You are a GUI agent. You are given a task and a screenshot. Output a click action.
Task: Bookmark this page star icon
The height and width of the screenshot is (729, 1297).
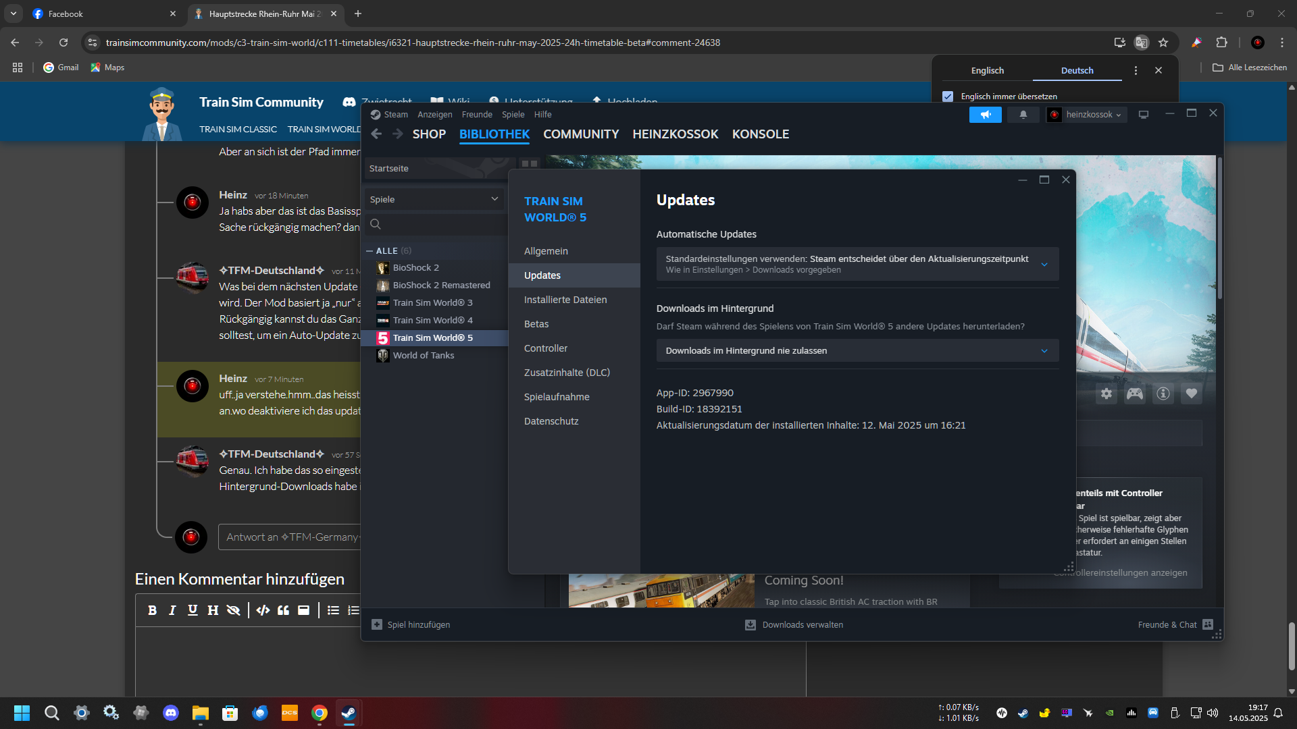(1163, 43)
